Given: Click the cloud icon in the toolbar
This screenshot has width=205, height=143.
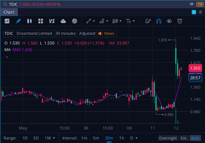Looking at the screenshot, I should (63, 21).
